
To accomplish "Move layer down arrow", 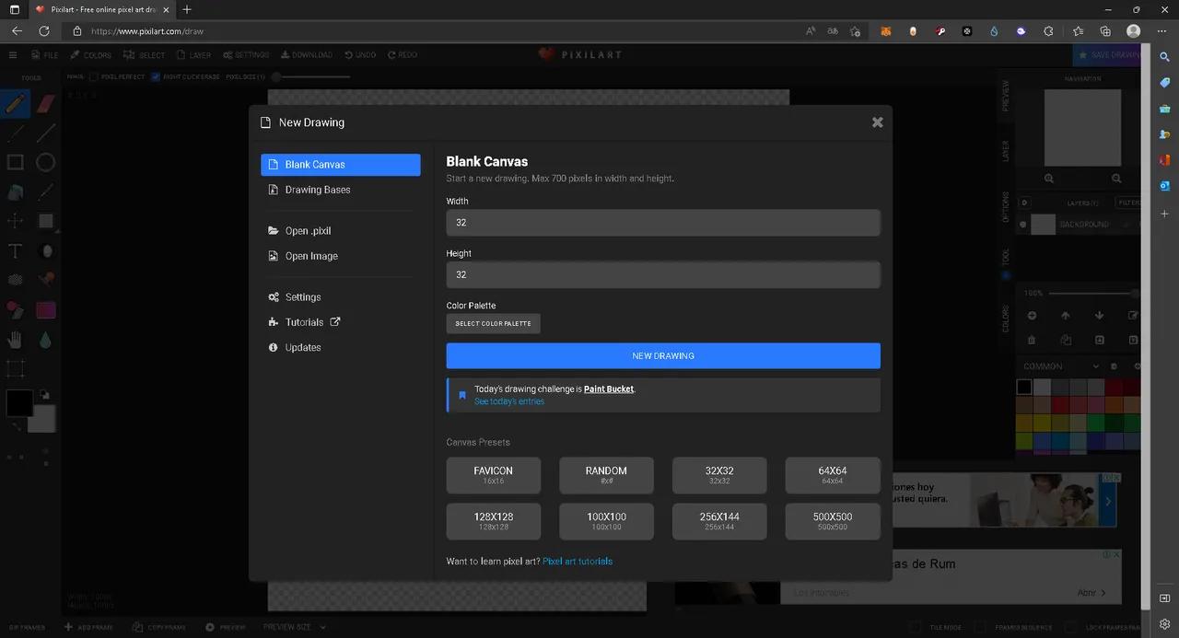I will click(x=1099, y=316).
